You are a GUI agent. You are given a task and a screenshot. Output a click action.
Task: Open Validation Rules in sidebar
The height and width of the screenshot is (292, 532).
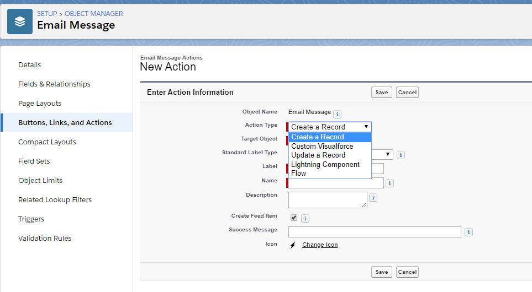(x=45, y=239)
